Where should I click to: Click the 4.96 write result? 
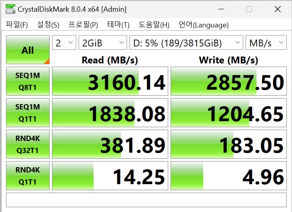(229, 176)
